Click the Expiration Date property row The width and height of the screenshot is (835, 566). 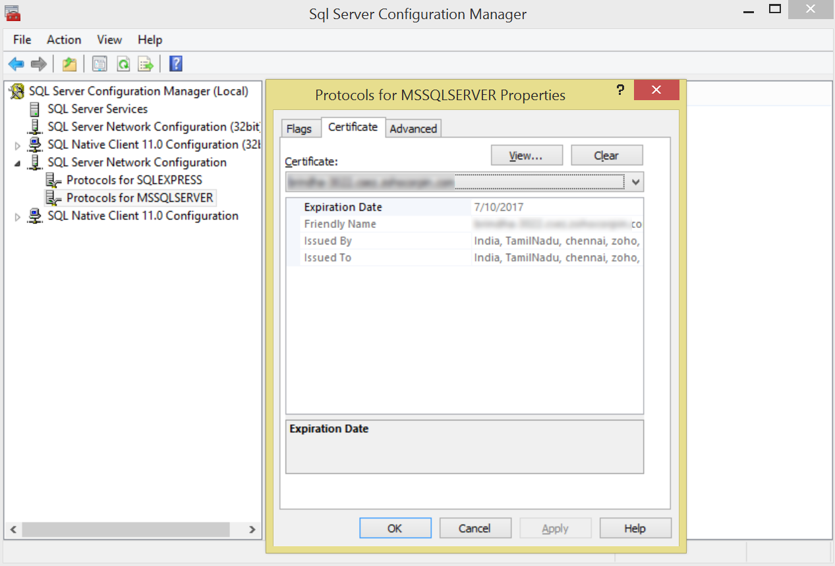(x=465, y=207)
